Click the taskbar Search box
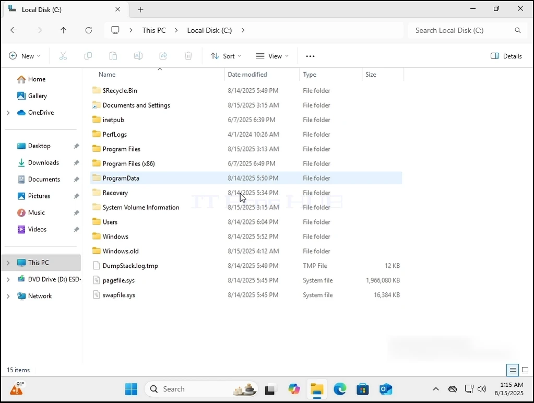The width and height of the screenshot is (534, 403). tap(201, 389)
